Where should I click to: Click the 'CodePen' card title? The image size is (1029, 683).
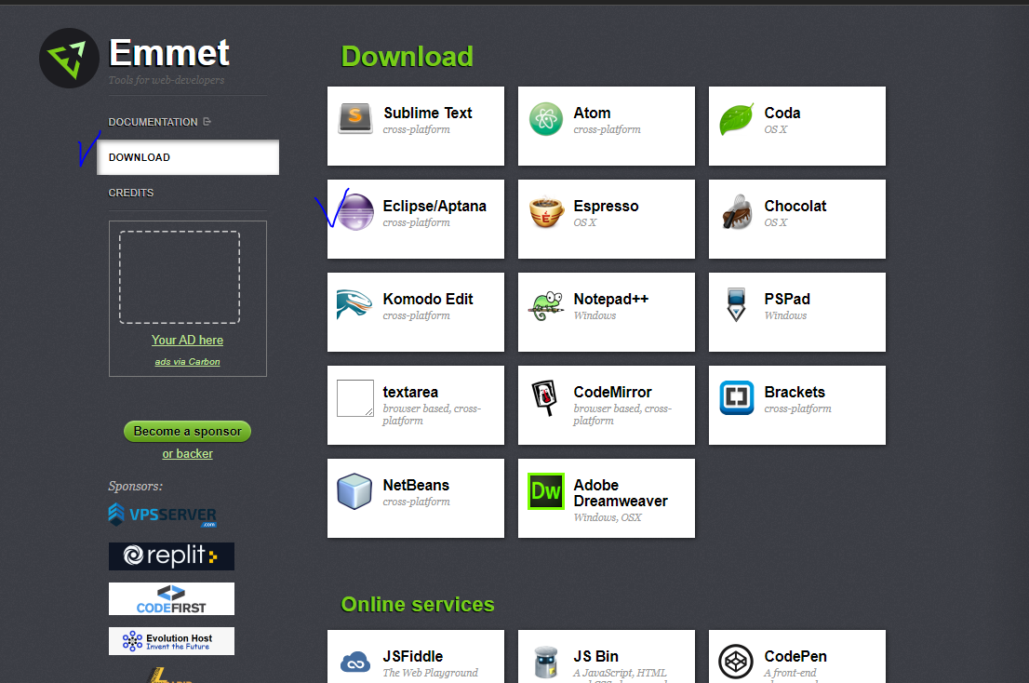(795, 657)
